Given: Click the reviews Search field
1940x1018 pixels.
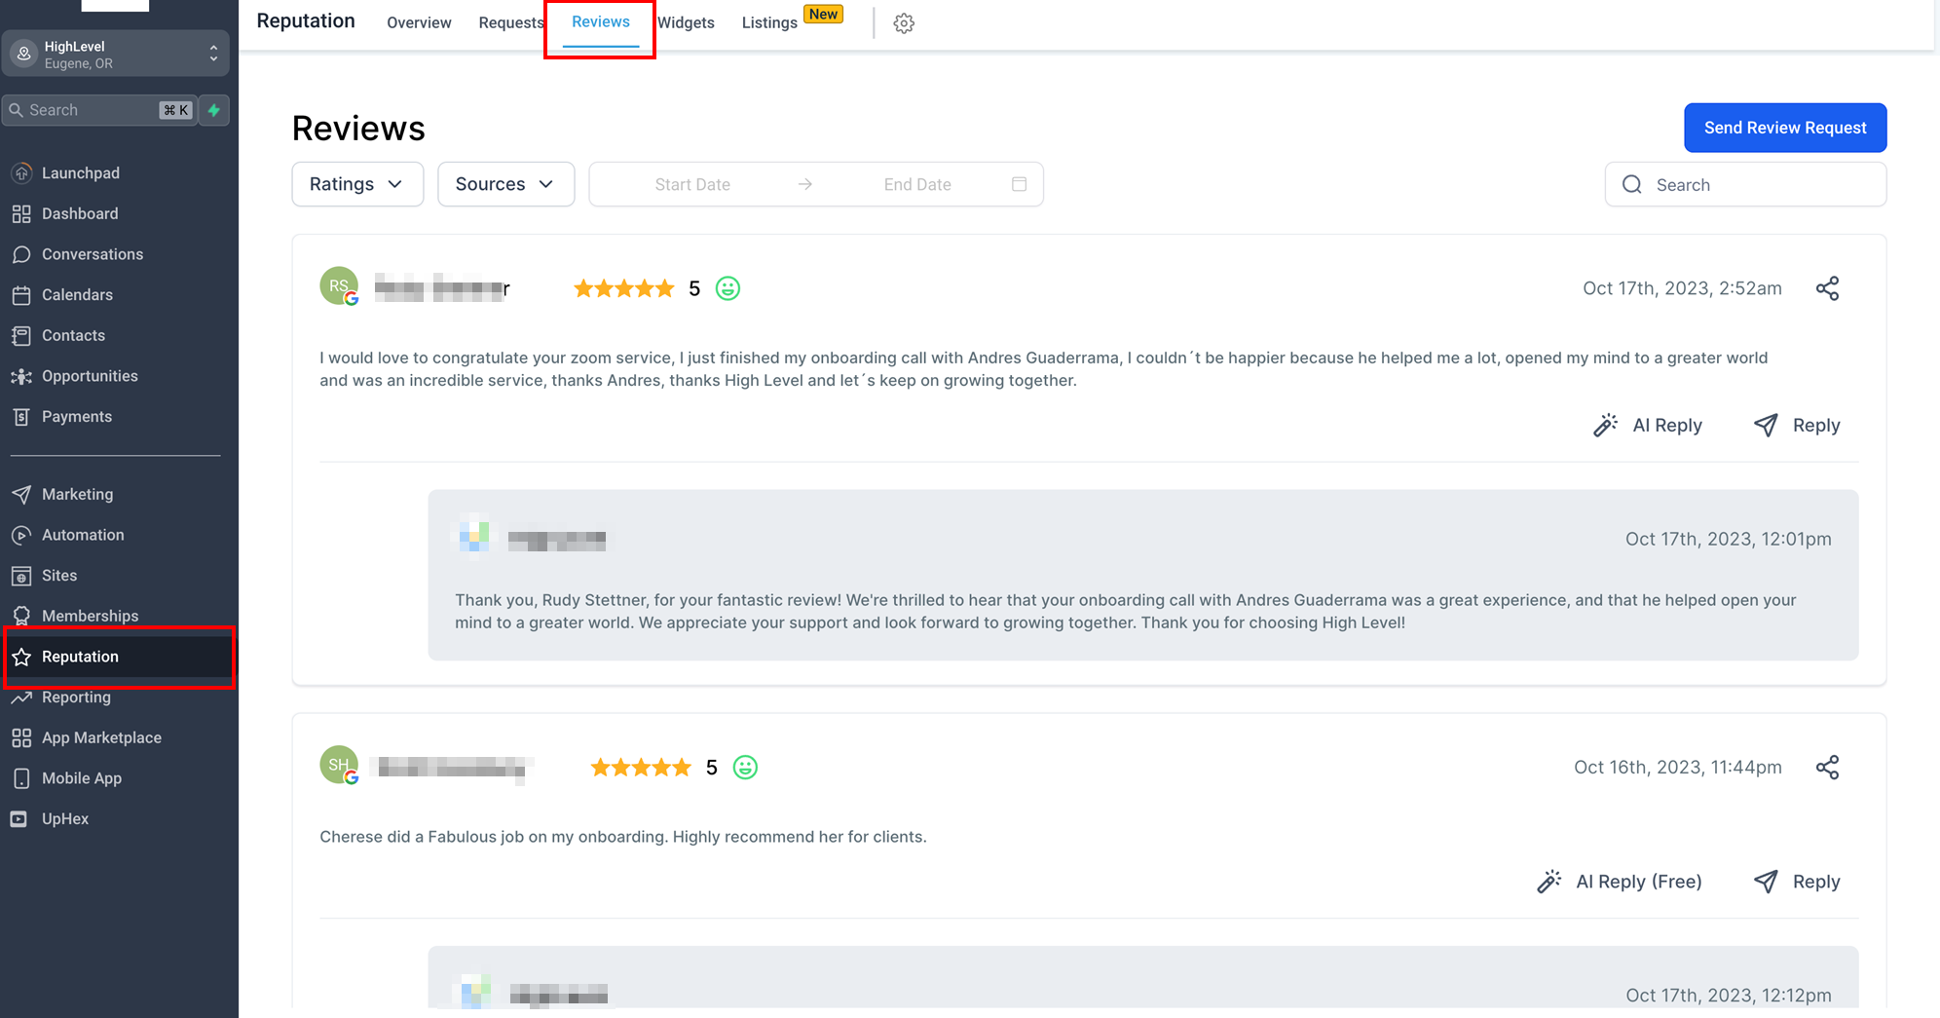Looking at the screenshot, I should (x=1745, y=184).
